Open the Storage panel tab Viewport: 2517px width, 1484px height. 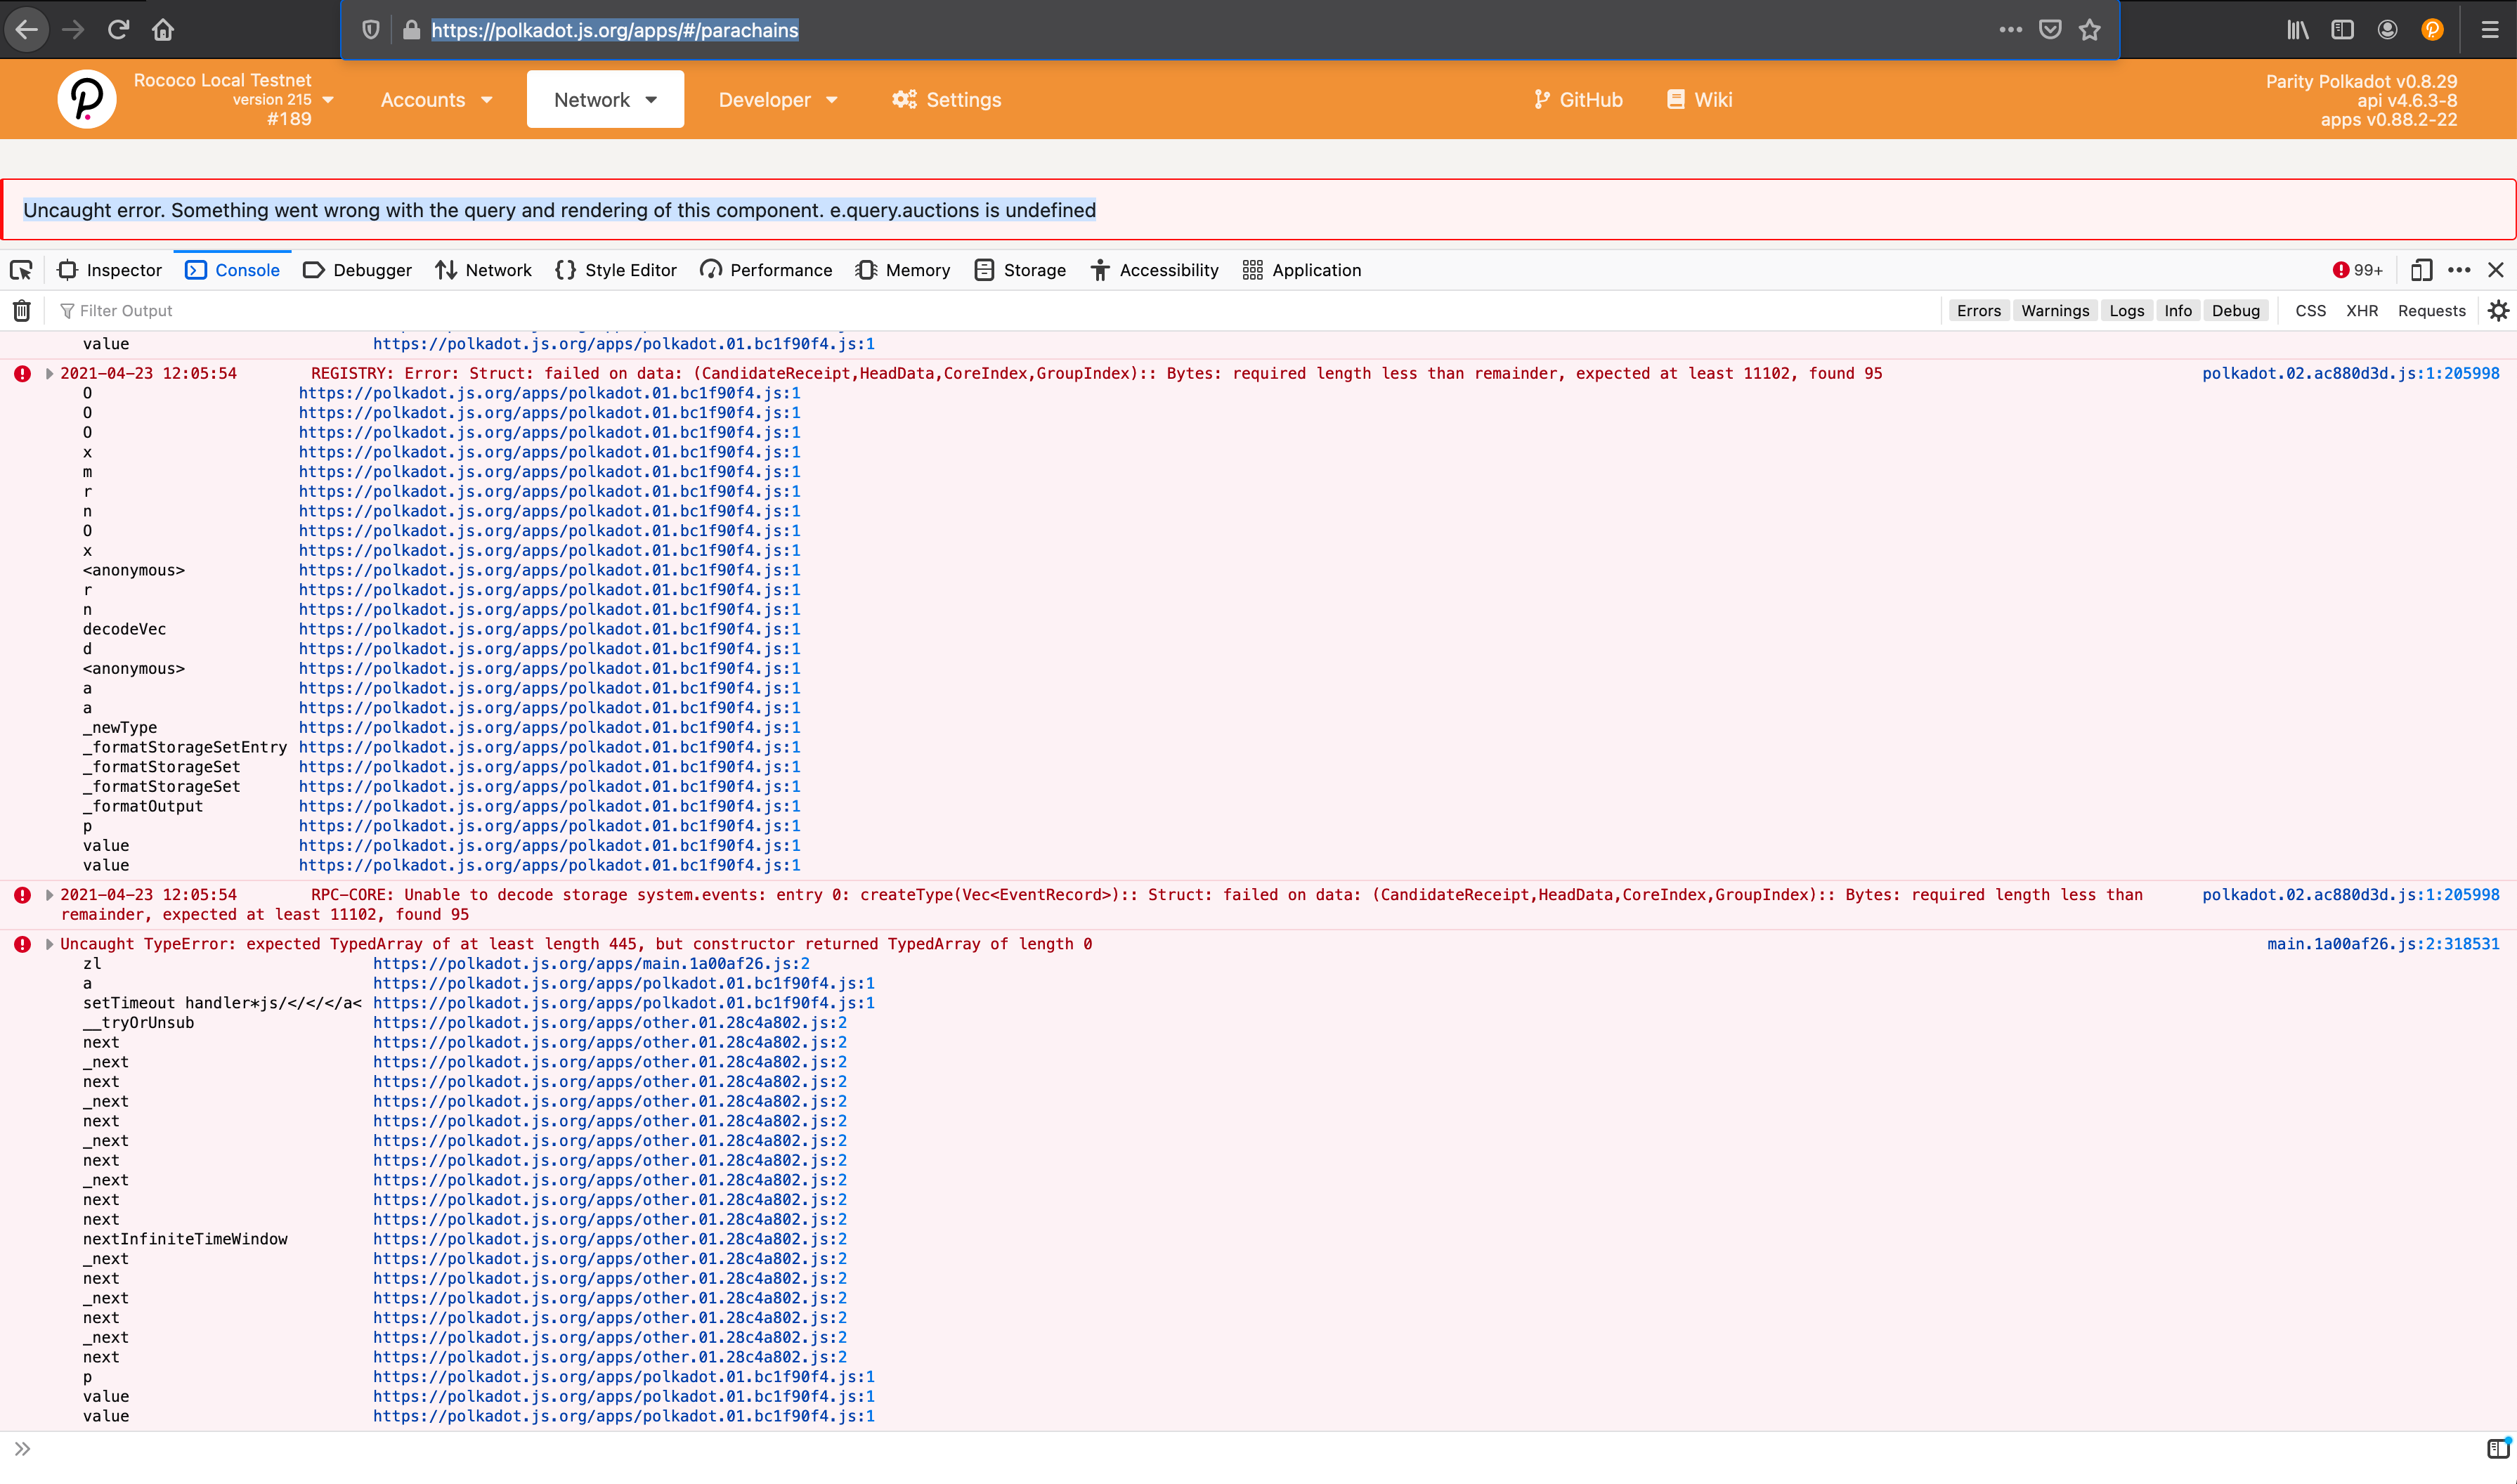pos(1020,270)
